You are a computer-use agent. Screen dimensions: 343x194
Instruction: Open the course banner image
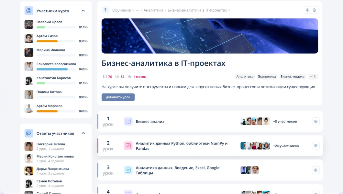pyautogui.click(x=210, y=36)
